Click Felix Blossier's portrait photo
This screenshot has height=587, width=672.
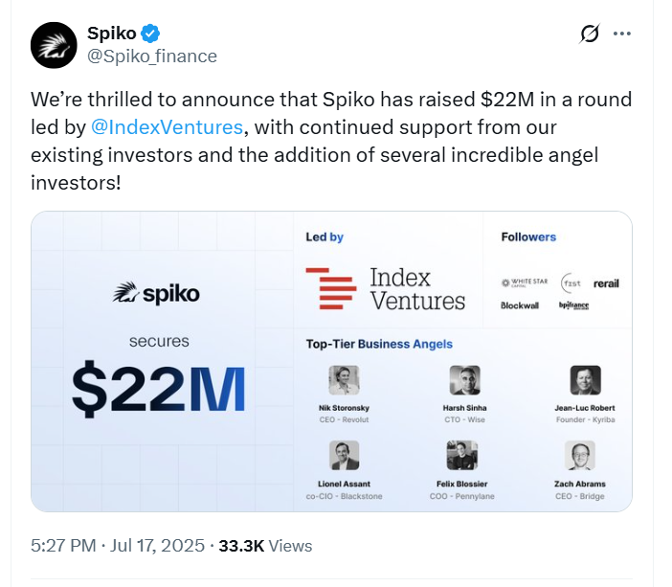tap(461, 455)
